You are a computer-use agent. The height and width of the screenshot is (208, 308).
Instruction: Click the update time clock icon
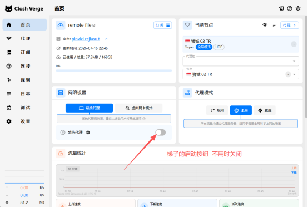click(x=58, y=48)
